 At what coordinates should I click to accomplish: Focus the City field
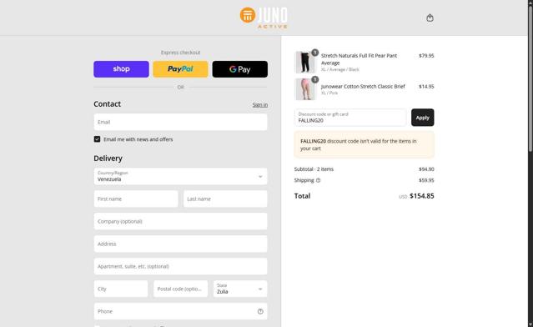121,289
